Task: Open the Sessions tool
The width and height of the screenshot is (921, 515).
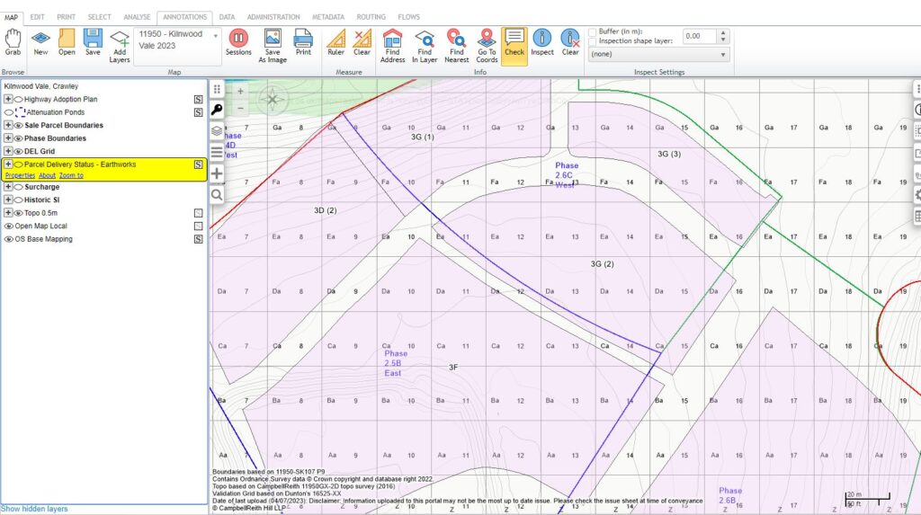Action: tap(238, 41)
